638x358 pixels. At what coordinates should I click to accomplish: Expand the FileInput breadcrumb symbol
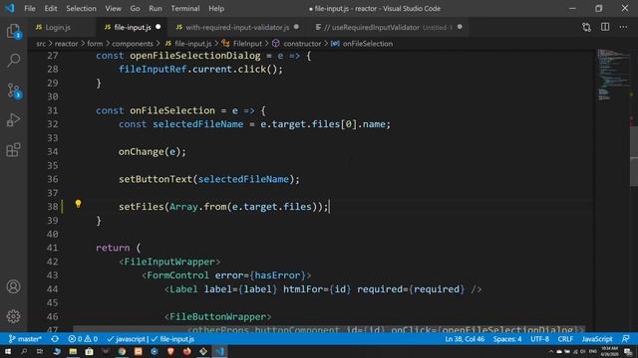[242, 44]
